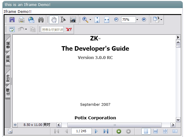
Task: Select the Snapshot camera tool
Action: click(x=73, y=20)
